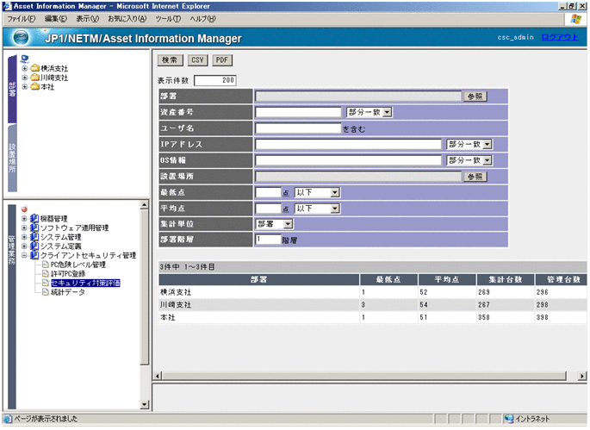Click the 検索 button
The width and height of the screenshot is (590, 430).
pos(169,60)
